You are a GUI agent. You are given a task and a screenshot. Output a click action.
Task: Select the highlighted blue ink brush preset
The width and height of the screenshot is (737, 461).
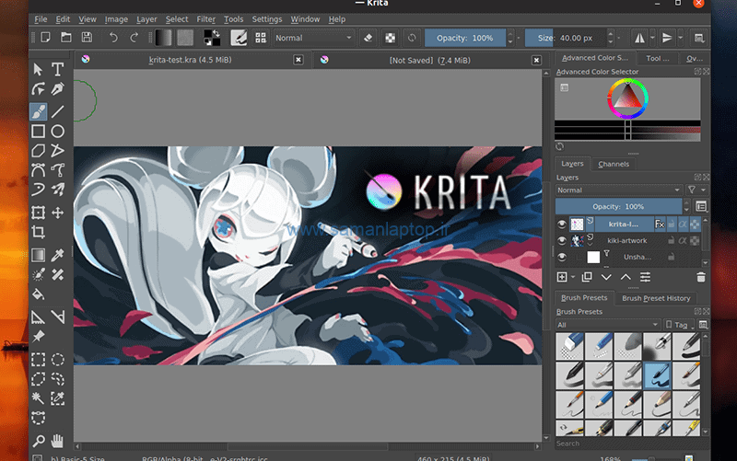click(657, 375)
